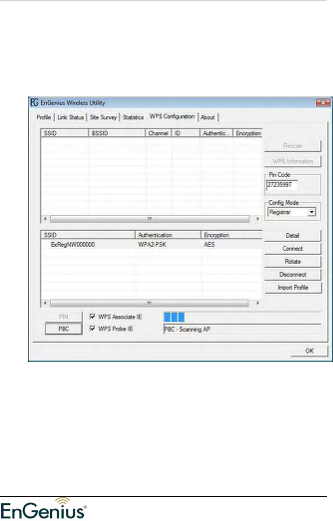Toggle the WPS Associate IE checkbox
This screenshot has height=521, width=333.
[x=92, y=317]
